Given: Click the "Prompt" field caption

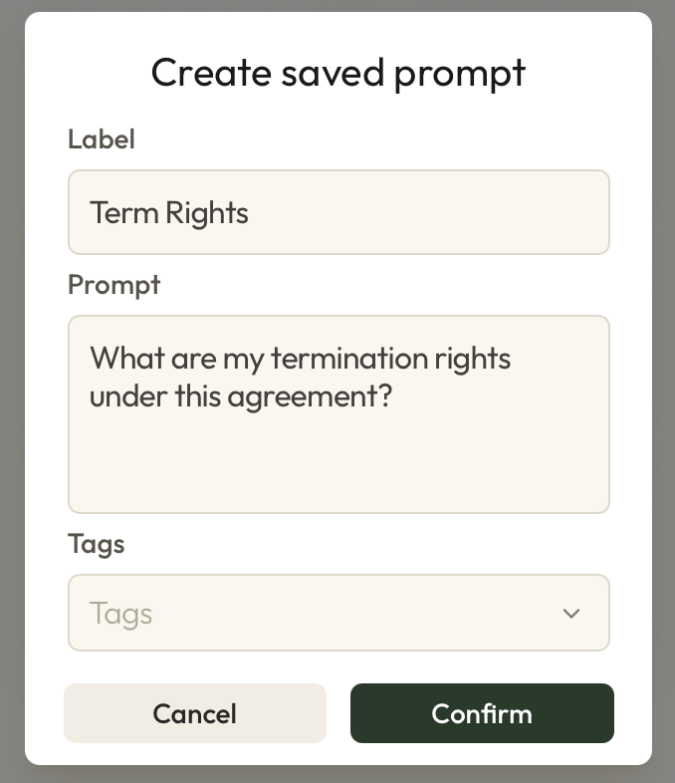Looking at the screenshot, I should 113,285.
